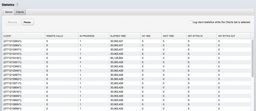Image resolution: width=256 pixels, height=111 pixels.
Task: Select client row {2771213307/1}
Action: (x=126, y=50)
